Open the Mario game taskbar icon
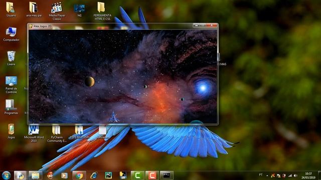Screen dimensions: 321x180 50,175
